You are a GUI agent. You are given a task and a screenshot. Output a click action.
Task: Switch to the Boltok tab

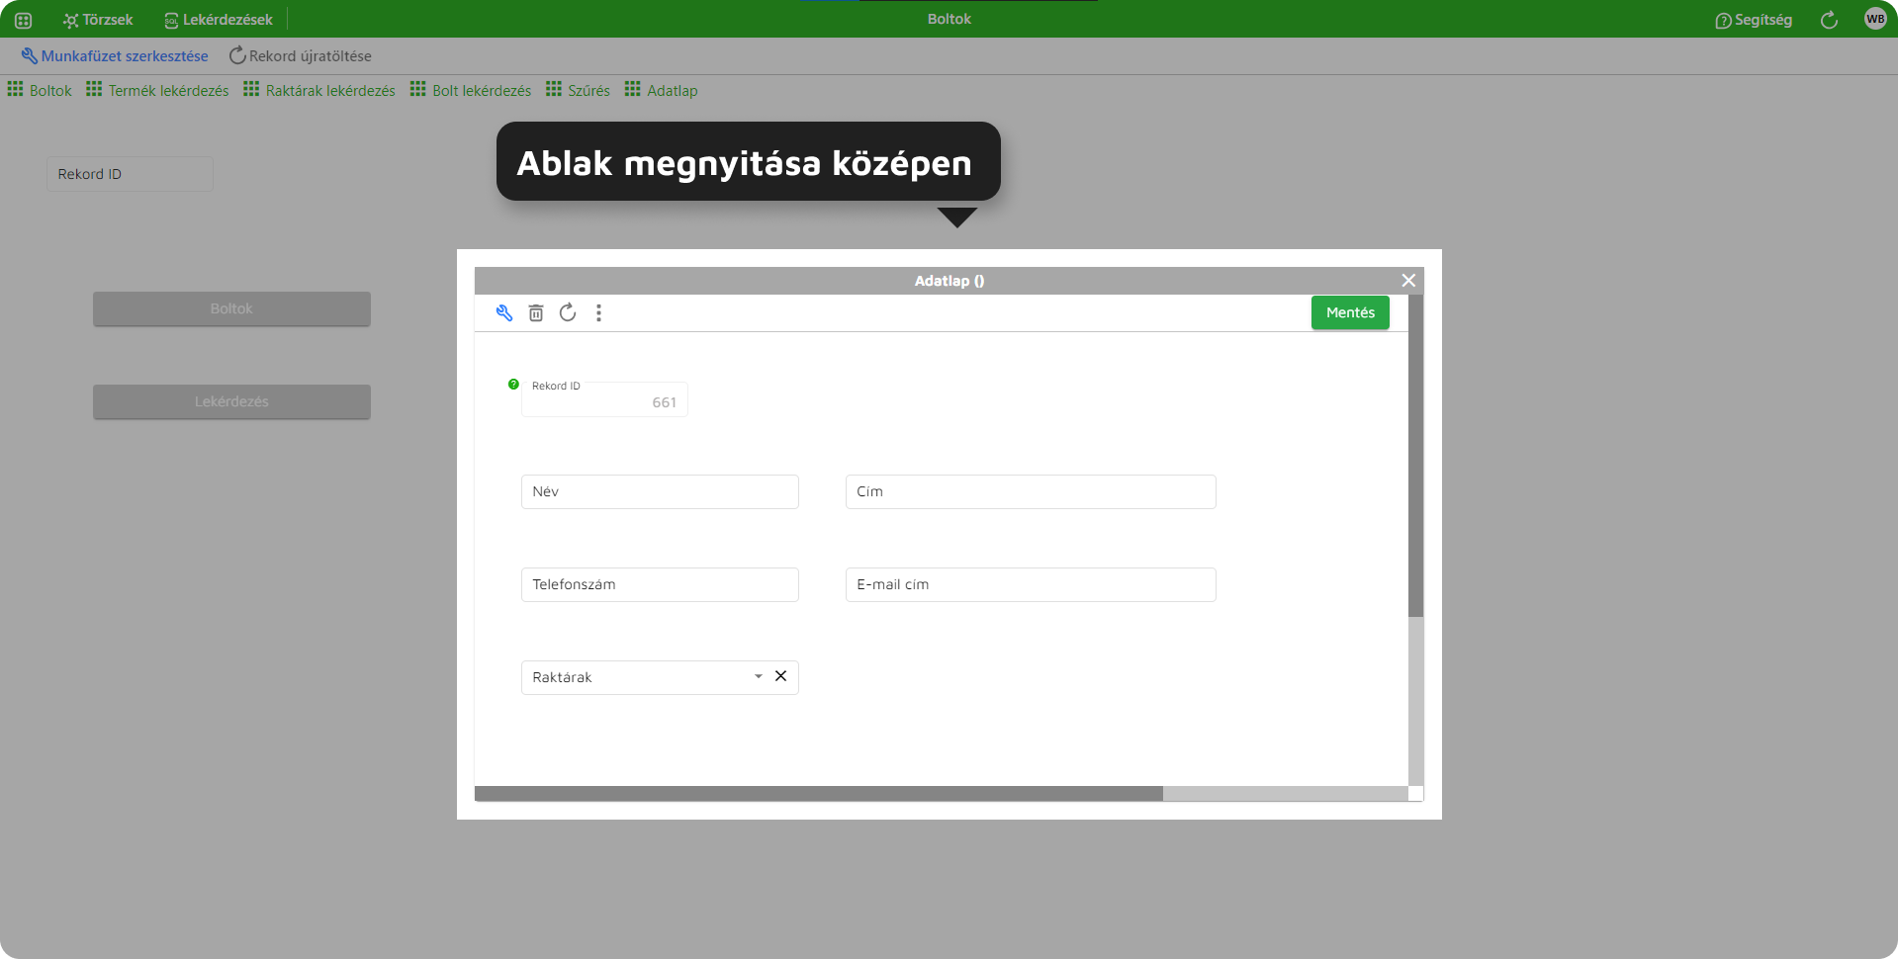(x=40, y=90)
